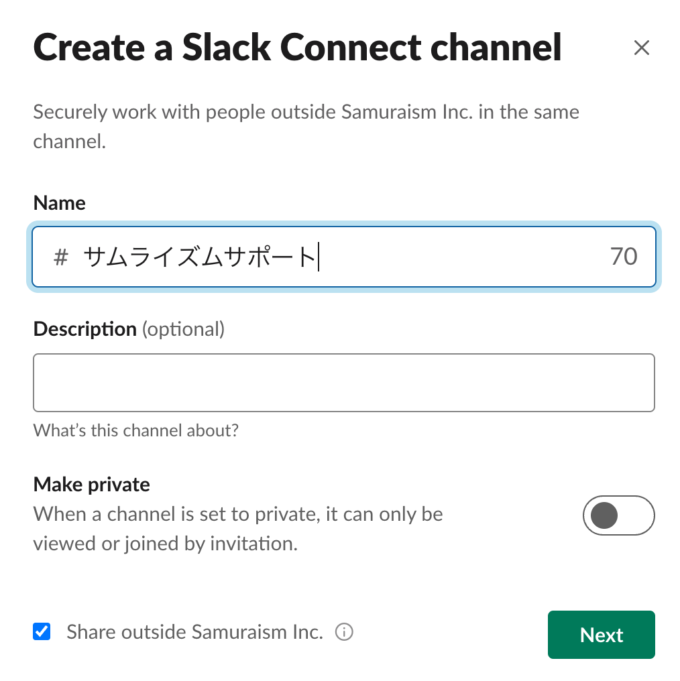
Task: Toggle the Make private switch
Action: click(619, 515)
